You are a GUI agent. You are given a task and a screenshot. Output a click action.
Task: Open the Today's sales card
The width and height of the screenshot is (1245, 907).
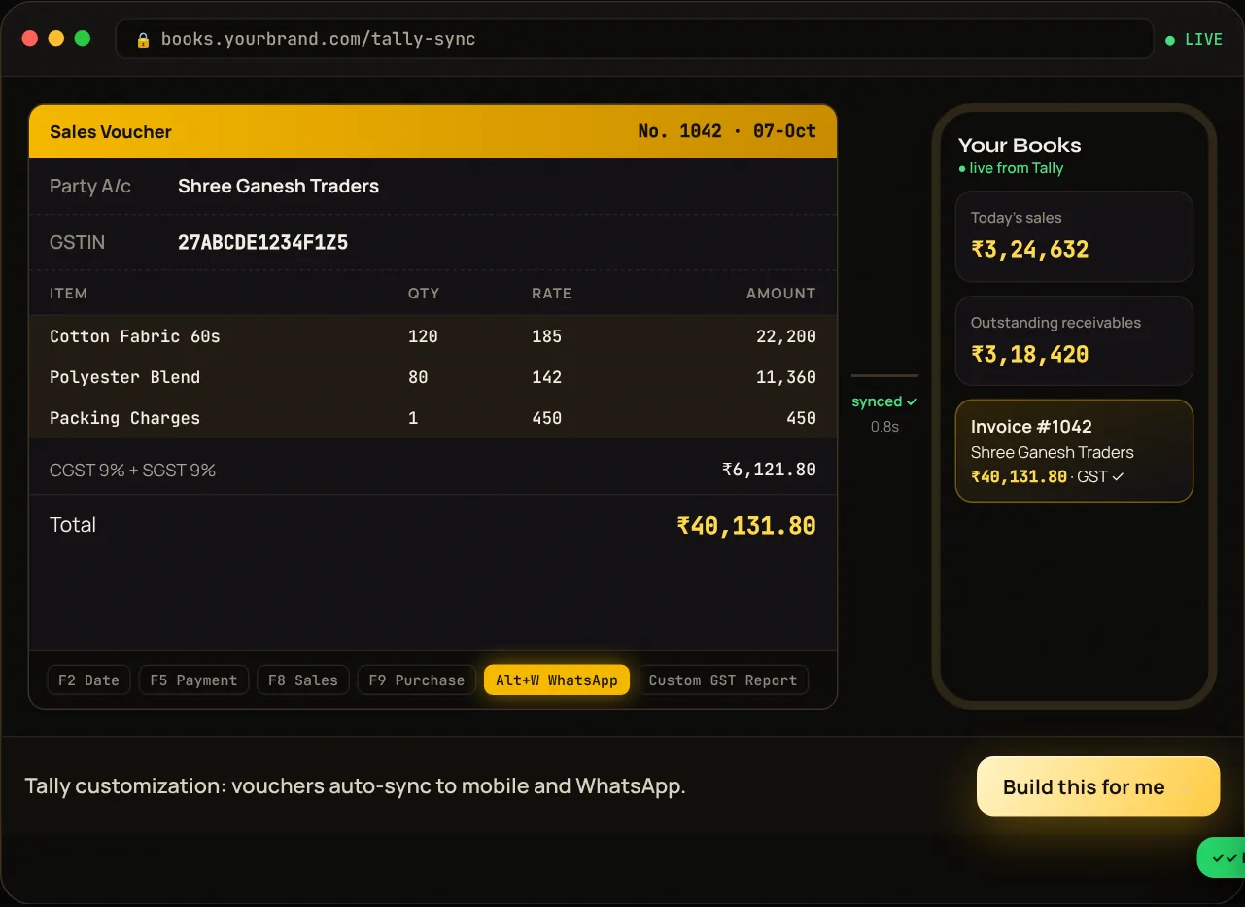[x=1074, y=236]
